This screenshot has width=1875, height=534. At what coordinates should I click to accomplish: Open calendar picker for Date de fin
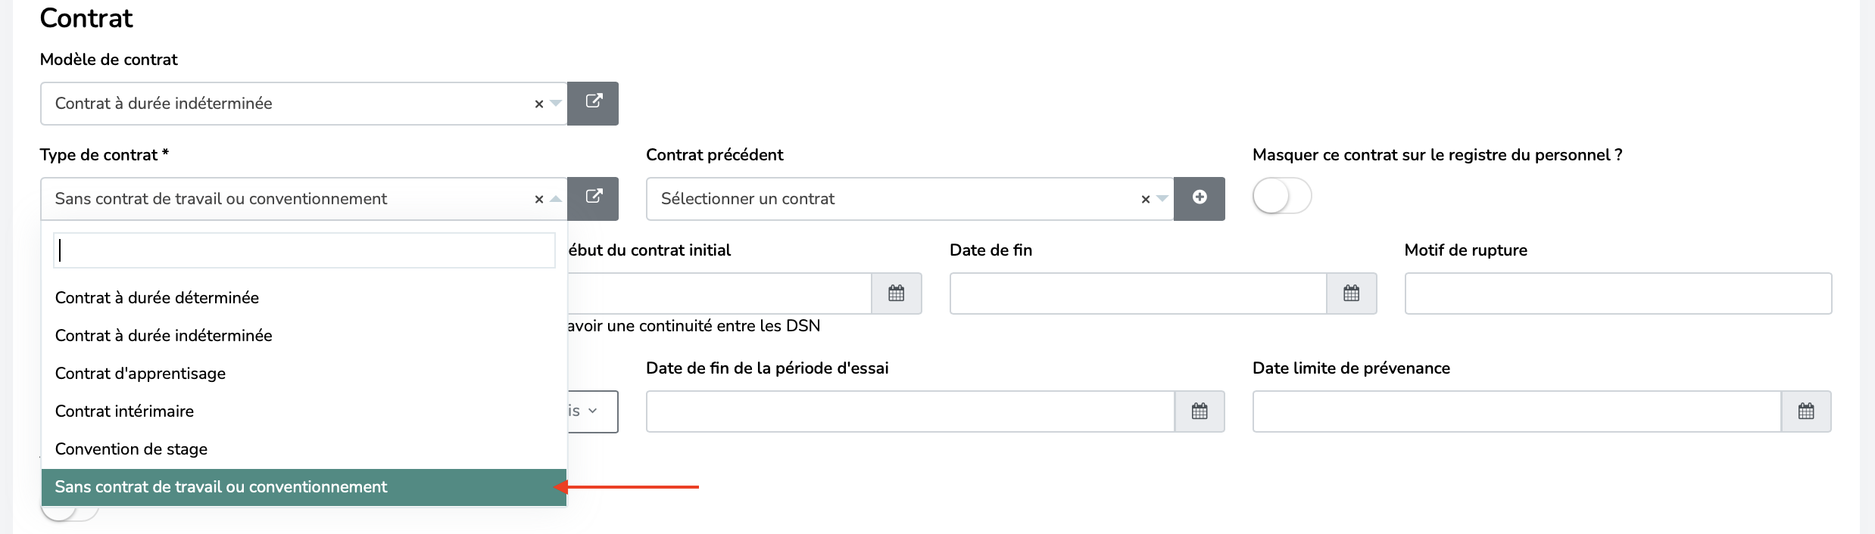1351,293
